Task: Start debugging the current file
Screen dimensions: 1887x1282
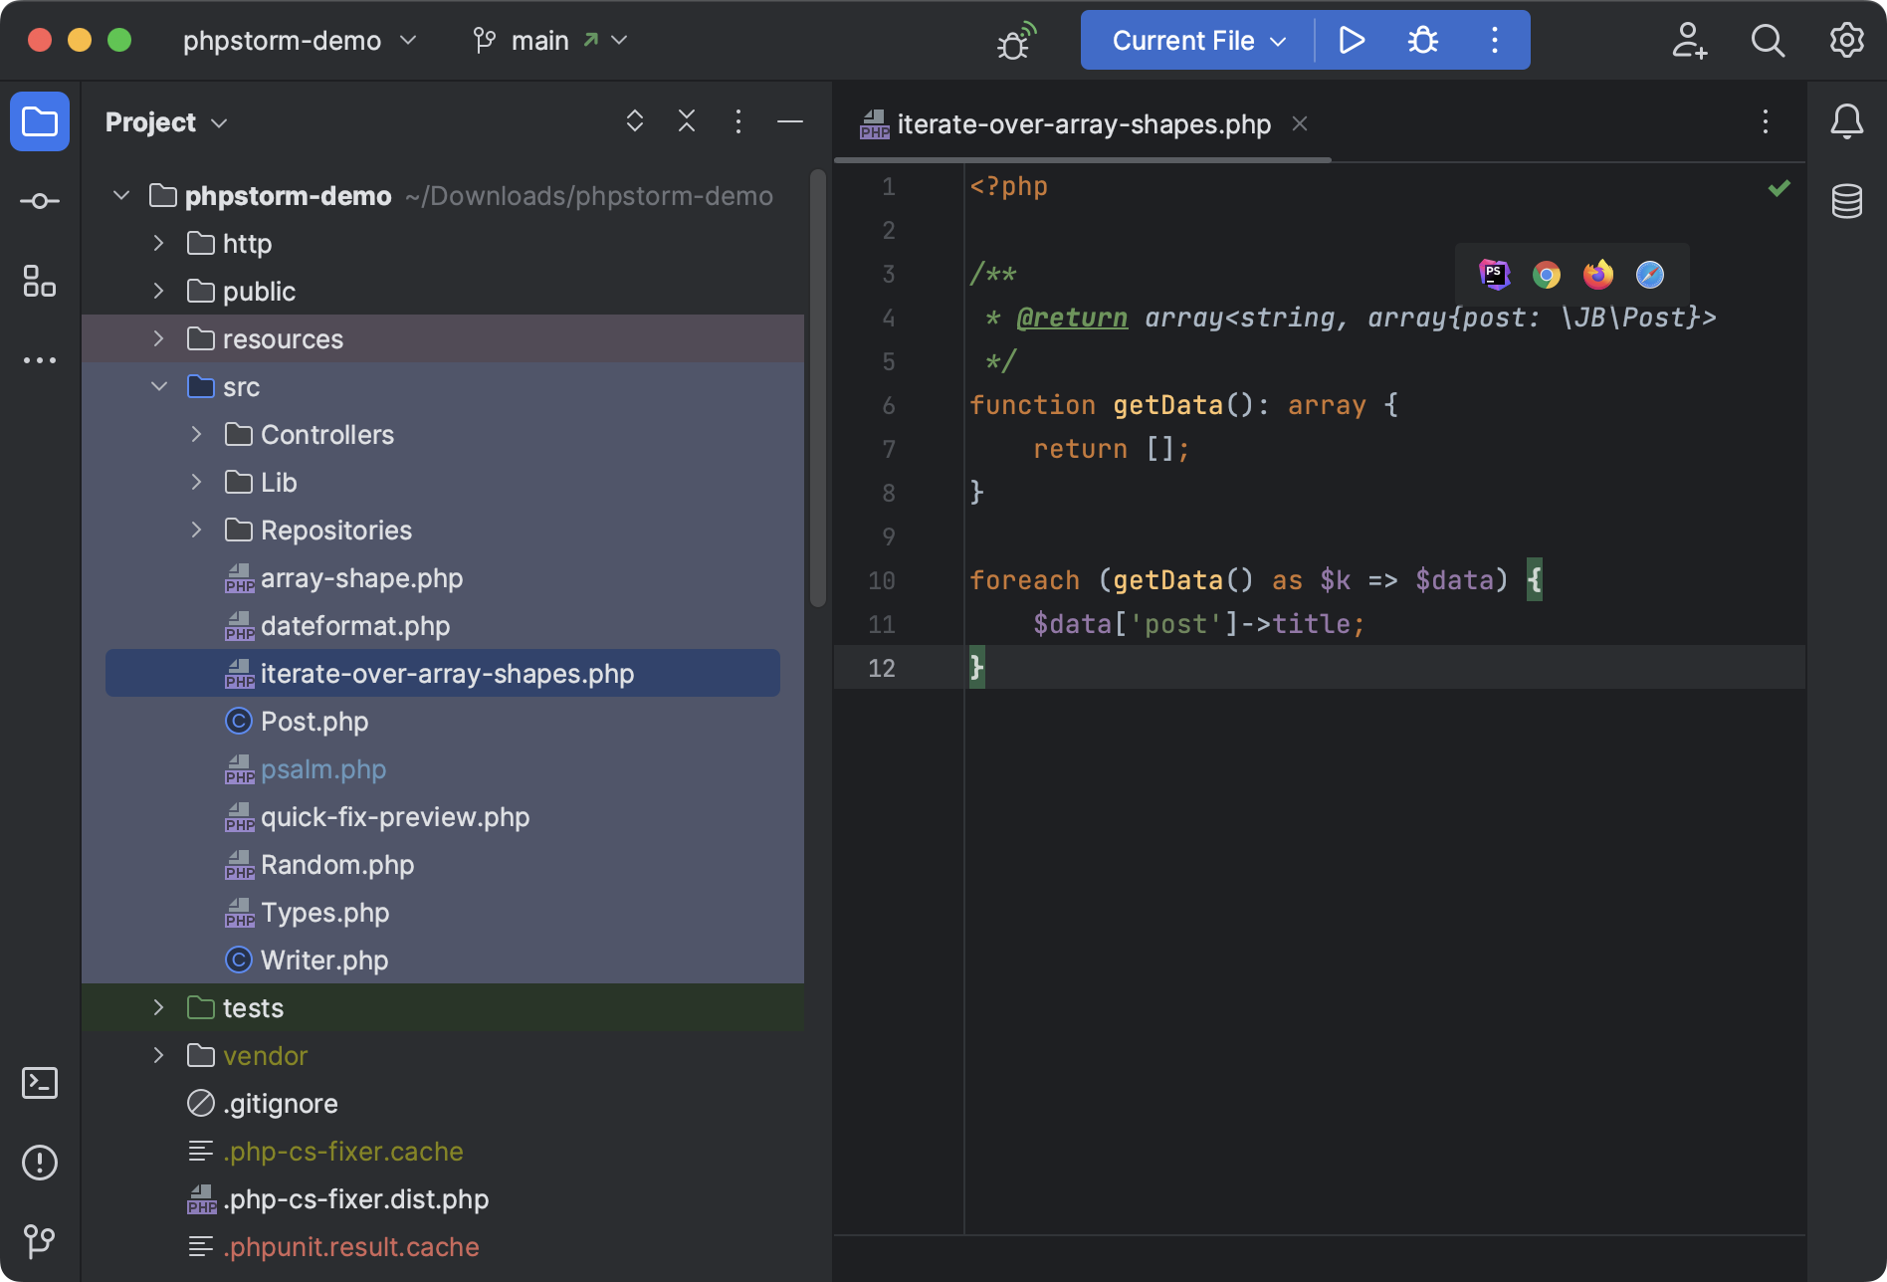Action: 1421,40
